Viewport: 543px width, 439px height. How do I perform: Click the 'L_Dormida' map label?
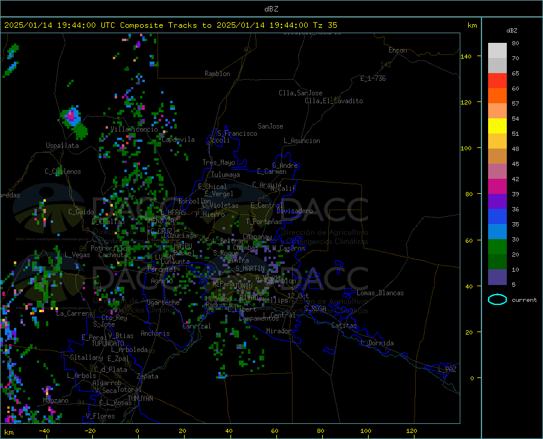(x=377, y=343)
